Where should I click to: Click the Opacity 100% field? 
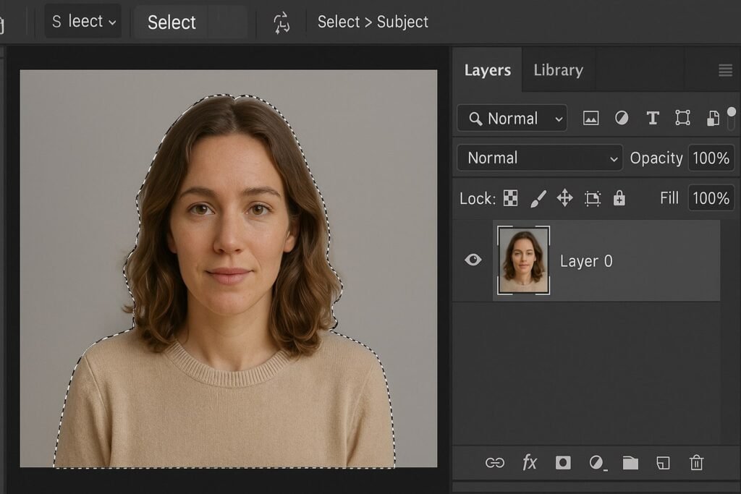711,158
